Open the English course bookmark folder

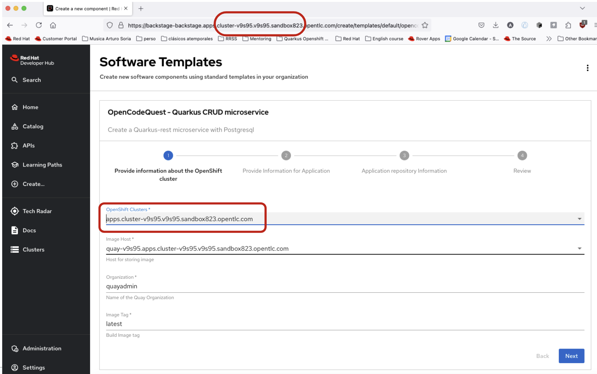[x=384, y=39]
